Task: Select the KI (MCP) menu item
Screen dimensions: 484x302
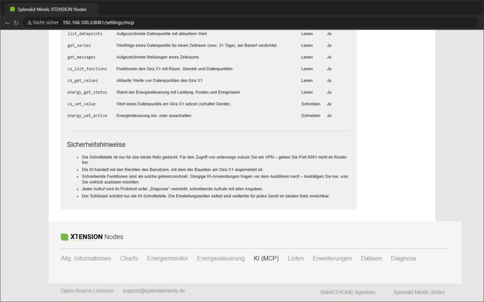Action: pos(266,258)
